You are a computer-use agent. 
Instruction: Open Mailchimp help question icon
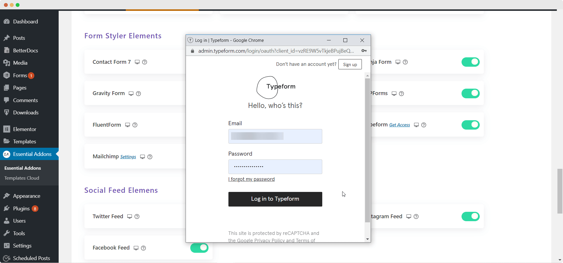pyautogui.click(x=150, y=157)
